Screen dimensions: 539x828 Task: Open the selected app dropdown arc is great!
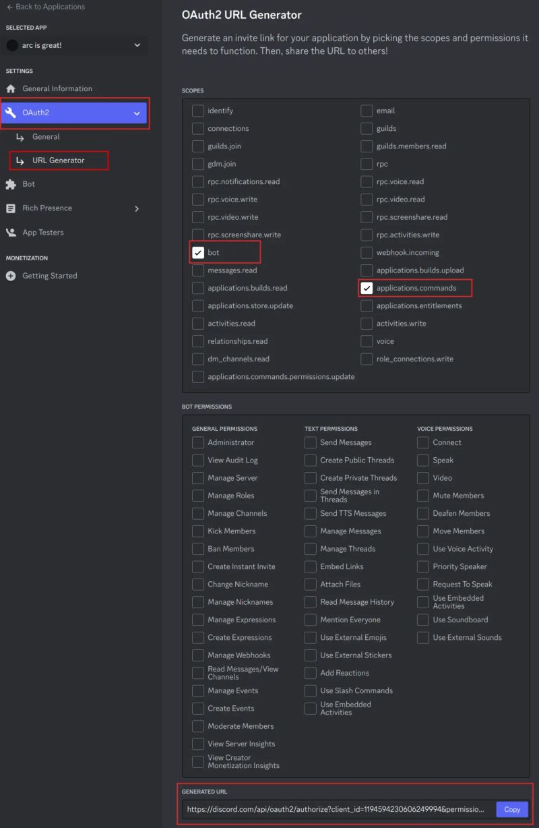pos(75,45)
